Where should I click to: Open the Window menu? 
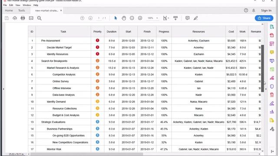pyautogui.click(x=27, y=5)
